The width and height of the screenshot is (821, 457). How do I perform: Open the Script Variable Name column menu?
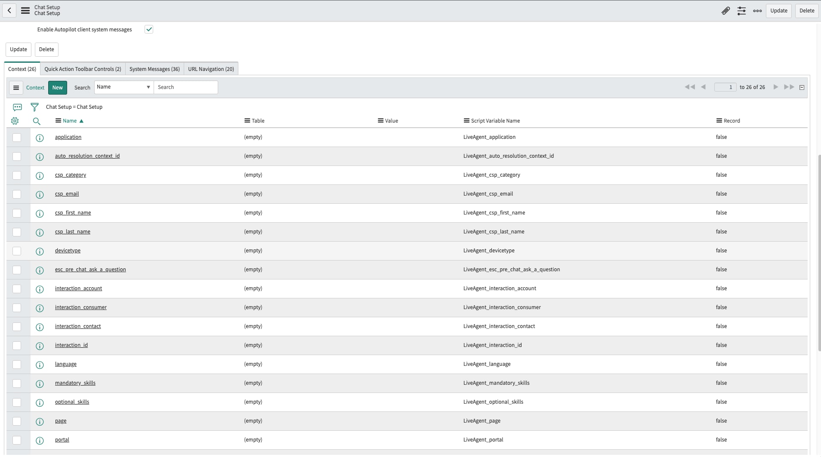tap(466, 121)
